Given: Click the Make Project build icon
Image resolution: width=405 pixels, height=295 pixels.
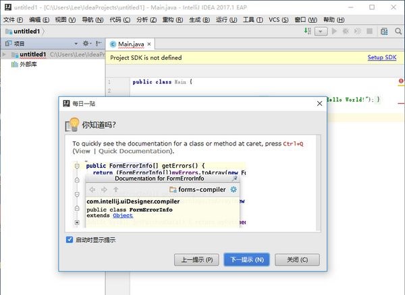Looking at the screenshot, I should pos(307,31).
